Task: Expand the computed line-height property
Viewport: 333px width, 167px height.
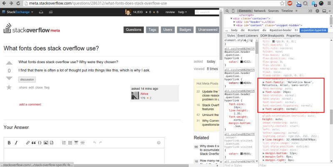Action: [x=263, y=140]
